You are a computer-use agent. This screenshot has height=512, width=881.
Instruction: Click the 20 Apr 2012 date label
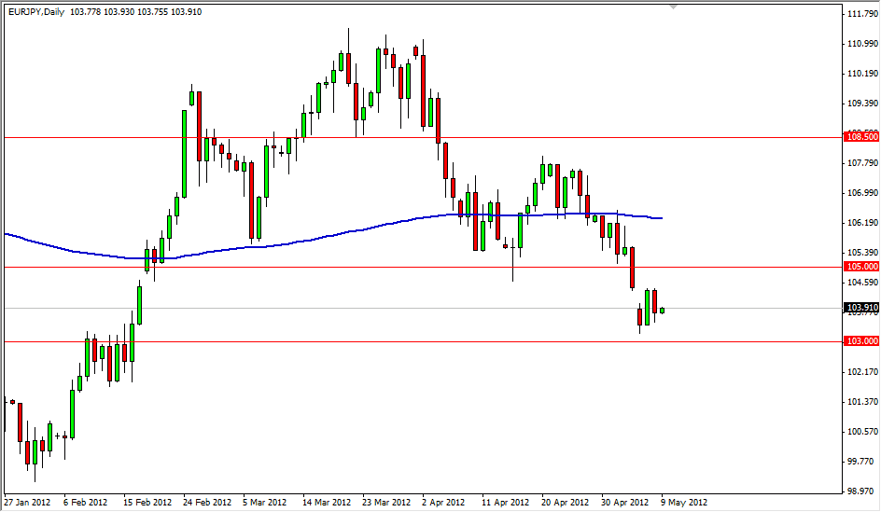pyautogui.click(x=564, y=502)
